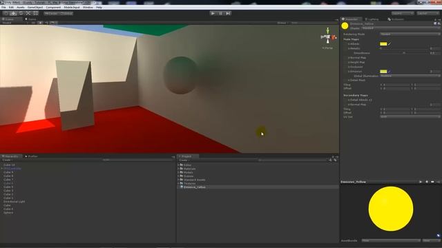Select the Textures folder in Project

point(189,183)
